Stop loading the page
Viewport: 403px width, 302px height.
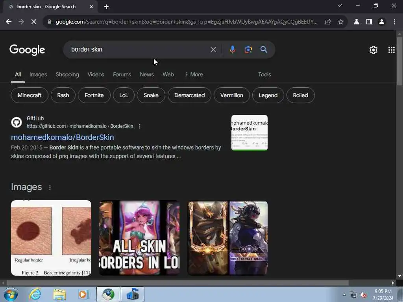(34, 22)
